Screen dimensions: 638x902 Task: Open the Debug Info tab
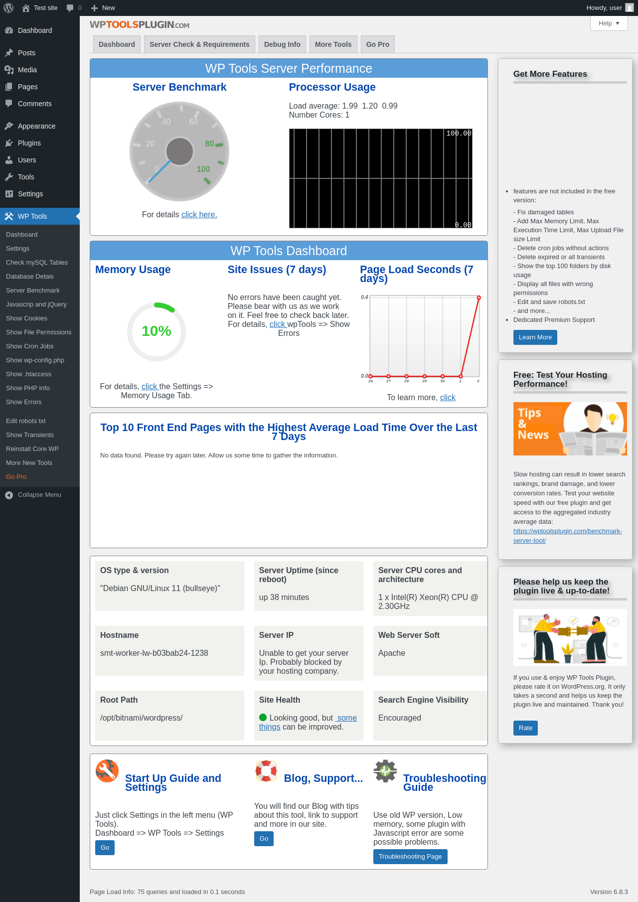(282, 44)
